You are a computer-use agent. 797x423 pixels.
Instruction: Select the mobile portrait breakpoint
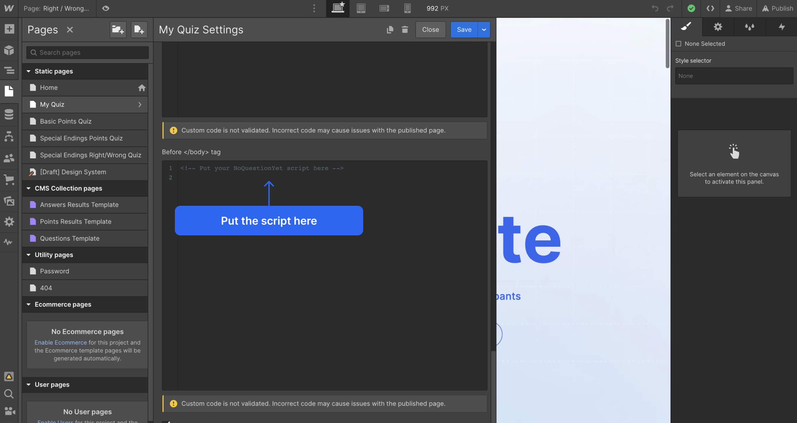[407, 8]
